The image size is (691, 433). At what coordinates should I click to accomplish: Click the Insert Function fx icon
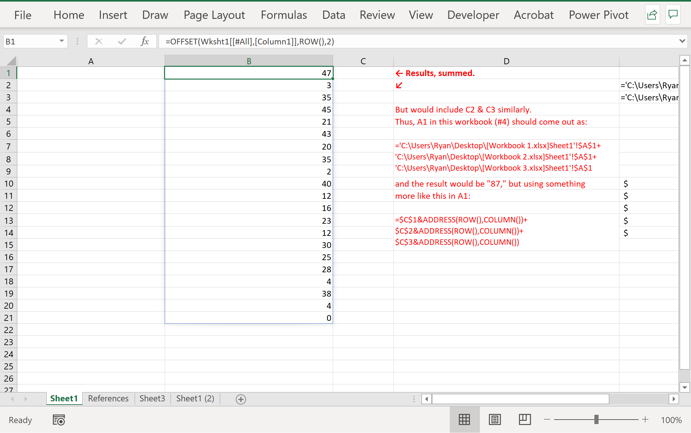145,42
